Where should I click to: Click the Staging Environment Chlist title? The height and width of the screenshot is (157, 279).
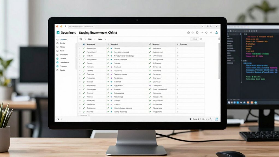pos(98,32)
